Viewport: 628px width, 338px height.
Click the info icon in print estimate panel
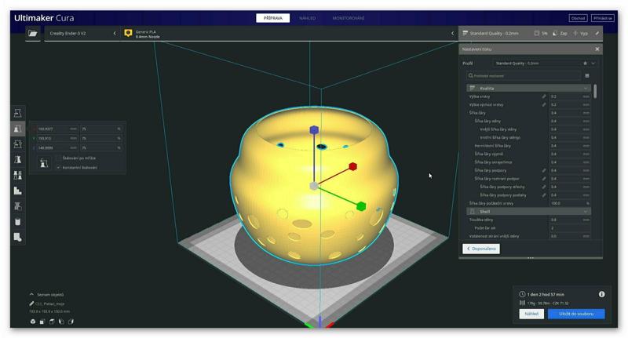click(x=601, y=294)
